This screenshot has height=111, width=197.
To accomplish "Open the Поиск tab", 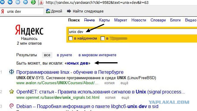I will click(x=74, y=20).
